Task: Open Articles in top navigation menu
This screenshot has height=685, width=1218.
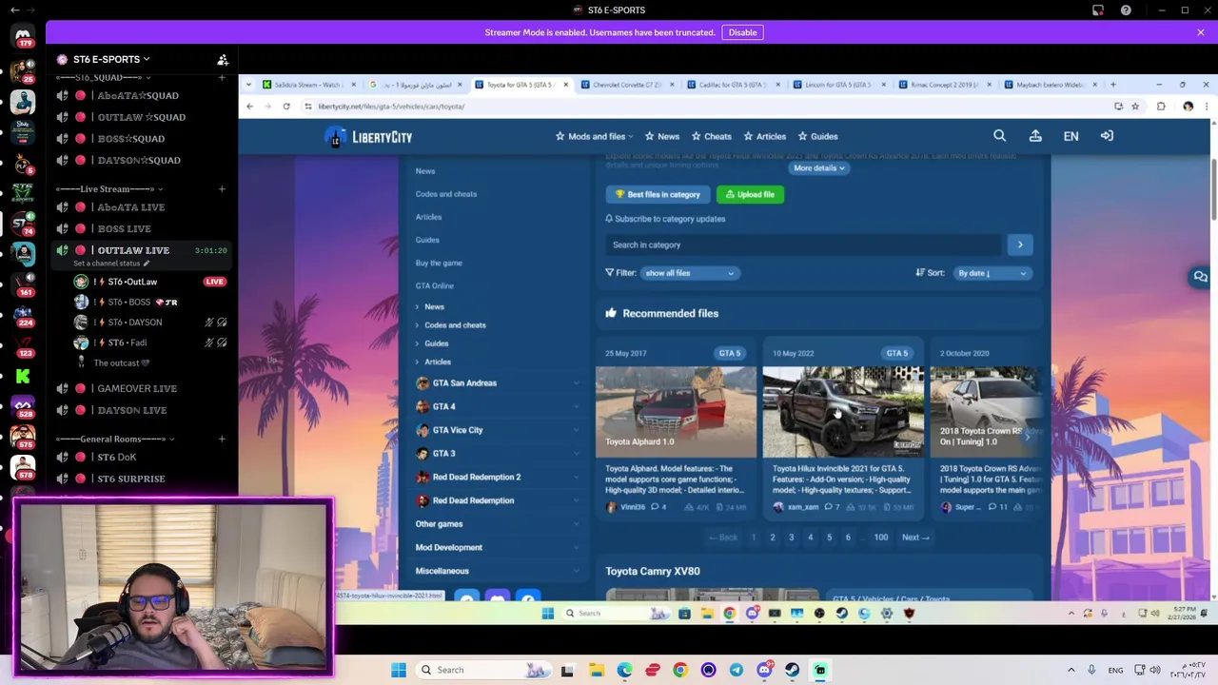Action: 765,136
